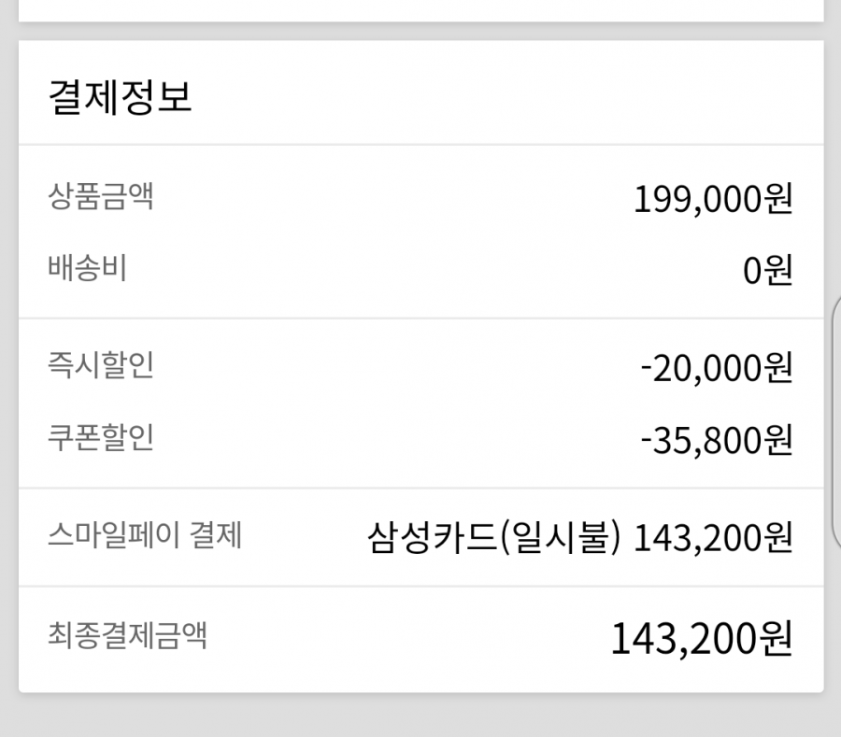Tap the gray area below the payment card

[x=420, y=716]
